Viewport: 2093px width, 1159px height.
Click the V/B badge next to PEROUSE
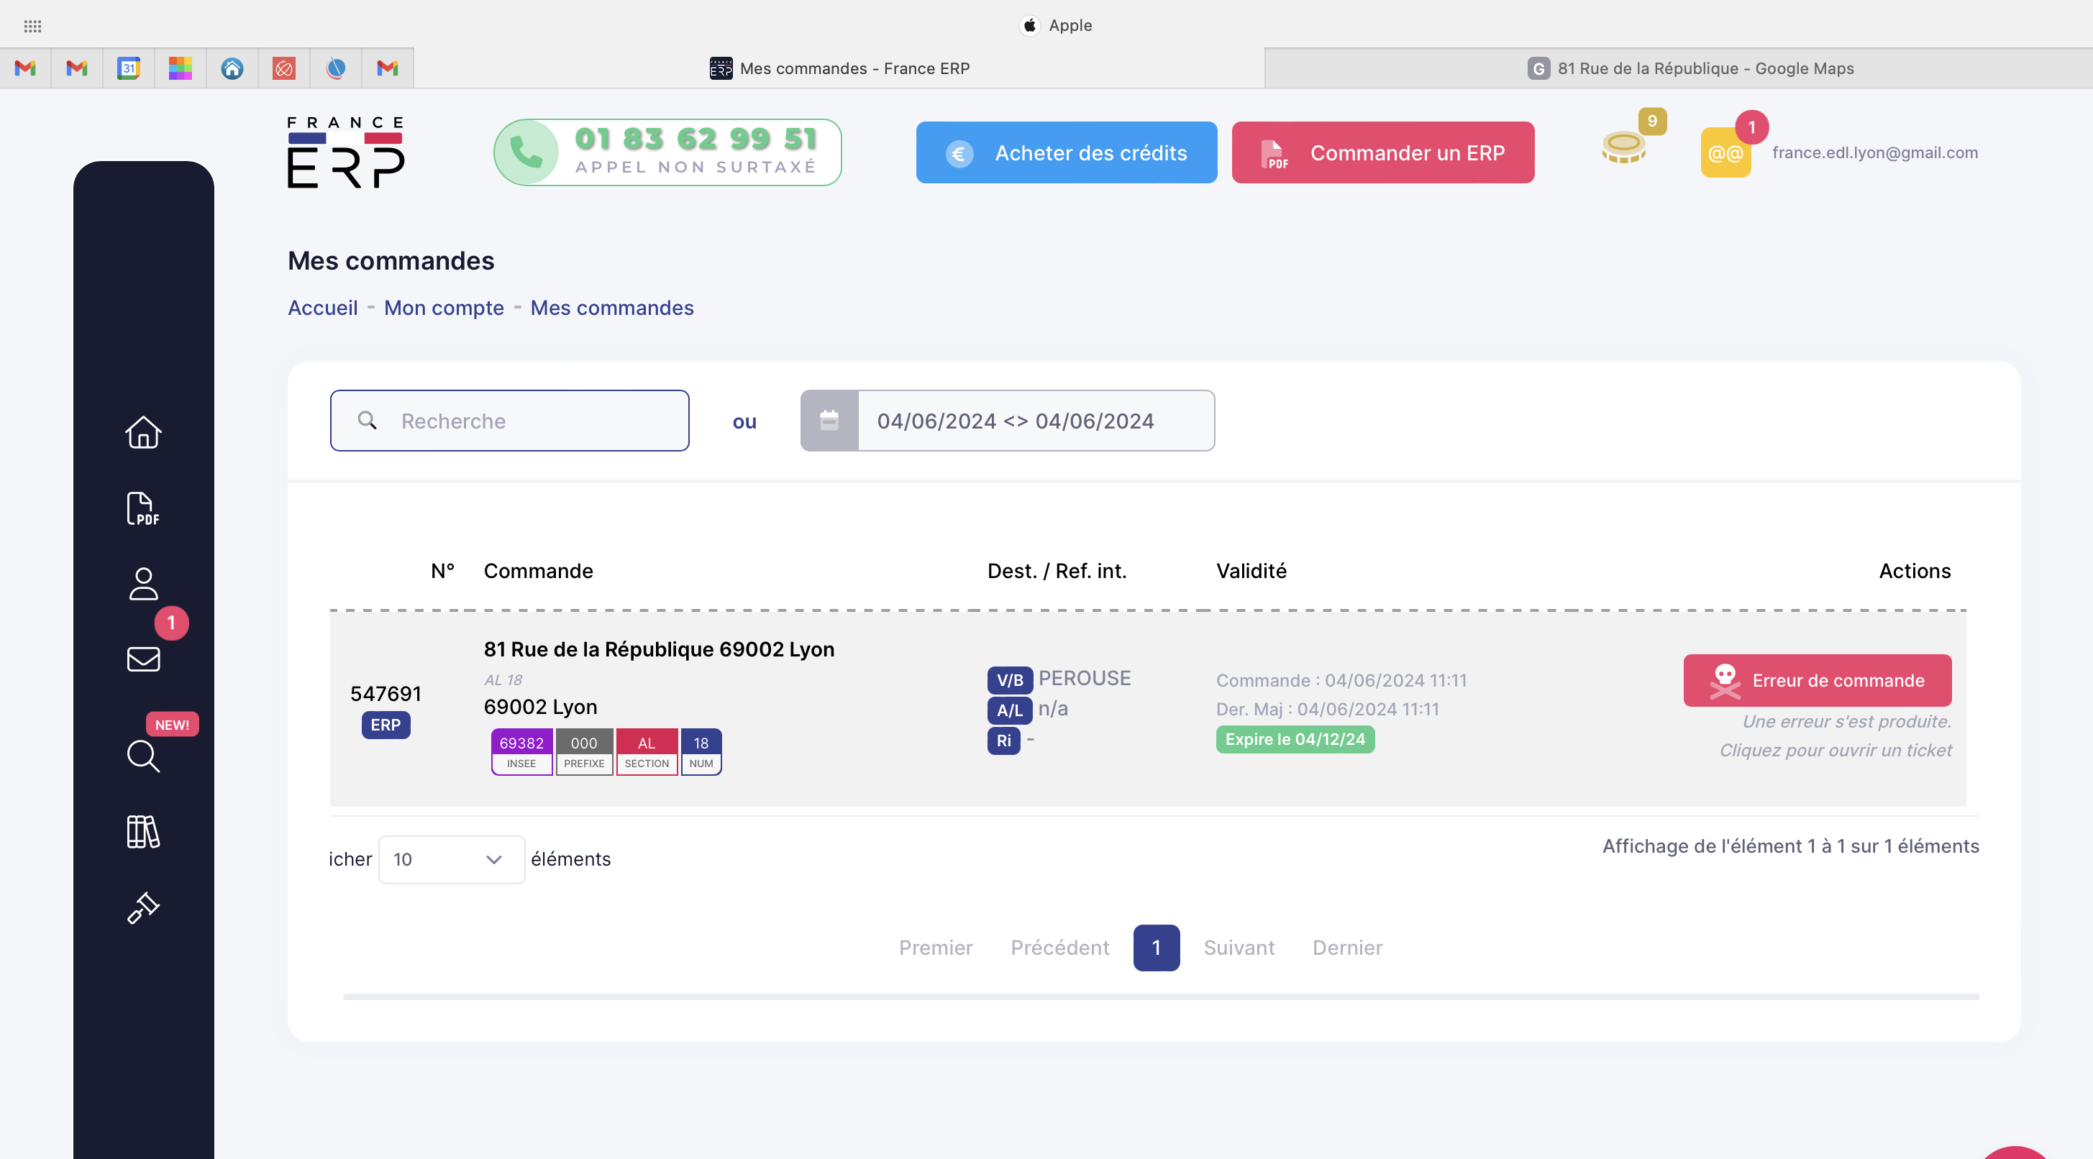click(x=1010, y=680)
